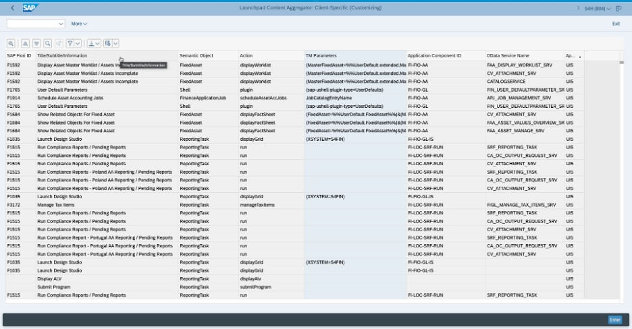The image size is (632, 329).
Task: Click the FAA_ASSET_VALUES_OVERVIEW service cell
Action: pos(525,123)
